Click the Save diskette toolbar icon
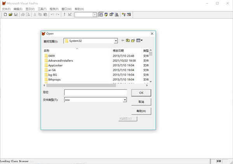This screenshot has height=164, width=233. tap(16, 14)
